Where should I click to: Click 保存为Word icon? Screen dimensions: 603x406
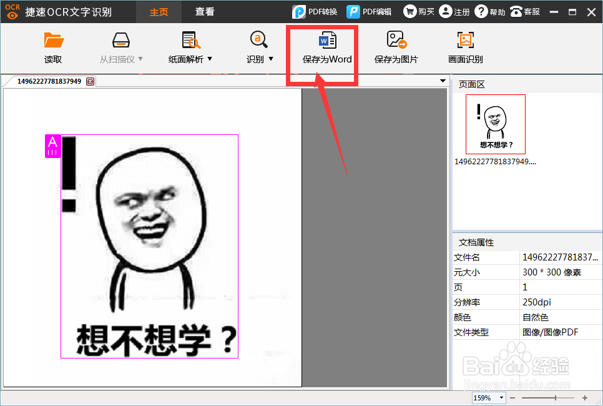click(x=327, y=40)
